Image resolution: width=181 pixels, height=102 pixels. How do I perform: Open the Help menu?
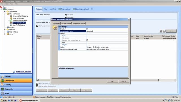pyautogui.click(x=16, y=4)
